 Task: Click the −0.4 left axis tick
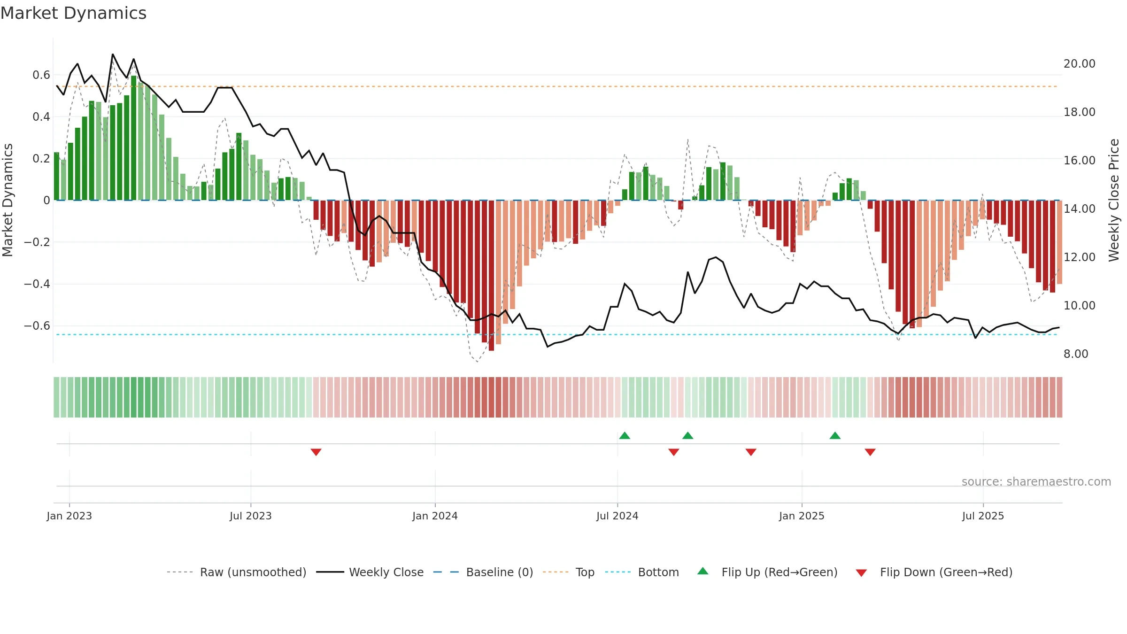pyautogui.click(x=37, y=284)
